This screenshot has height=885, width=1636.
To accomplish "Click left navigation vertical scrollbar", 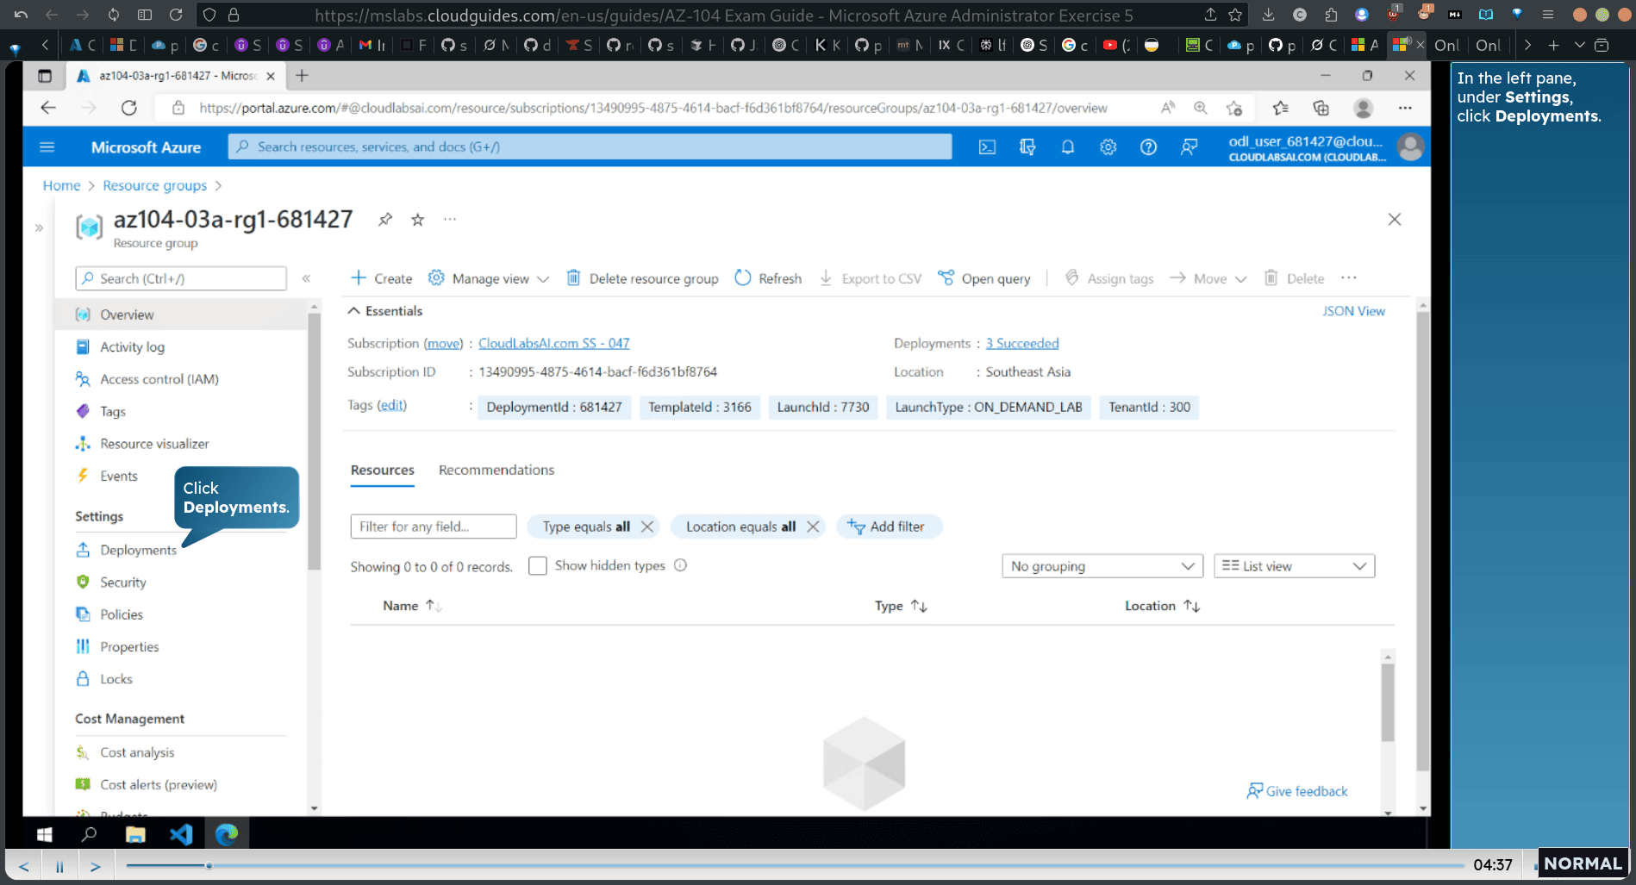I will coord(314,439).
